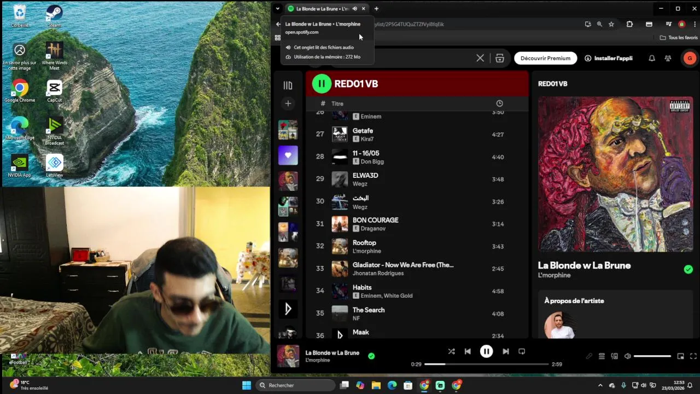The height and width of the screenshot is (394, 700).
Task: Open Liked Songs purple heart playlist
Action: (x=288, y=155)
